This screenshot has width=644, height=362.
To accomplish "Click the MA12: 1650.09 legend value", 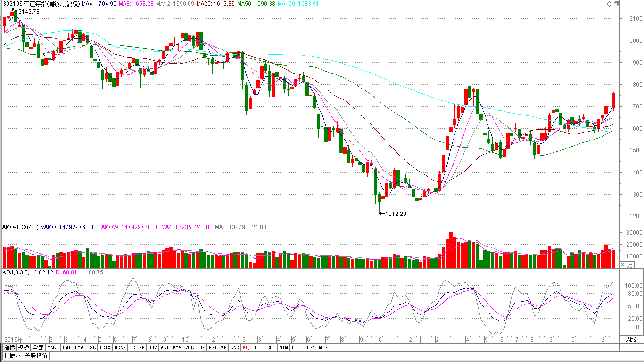I will pyautogui.click(x=174, y=4).
